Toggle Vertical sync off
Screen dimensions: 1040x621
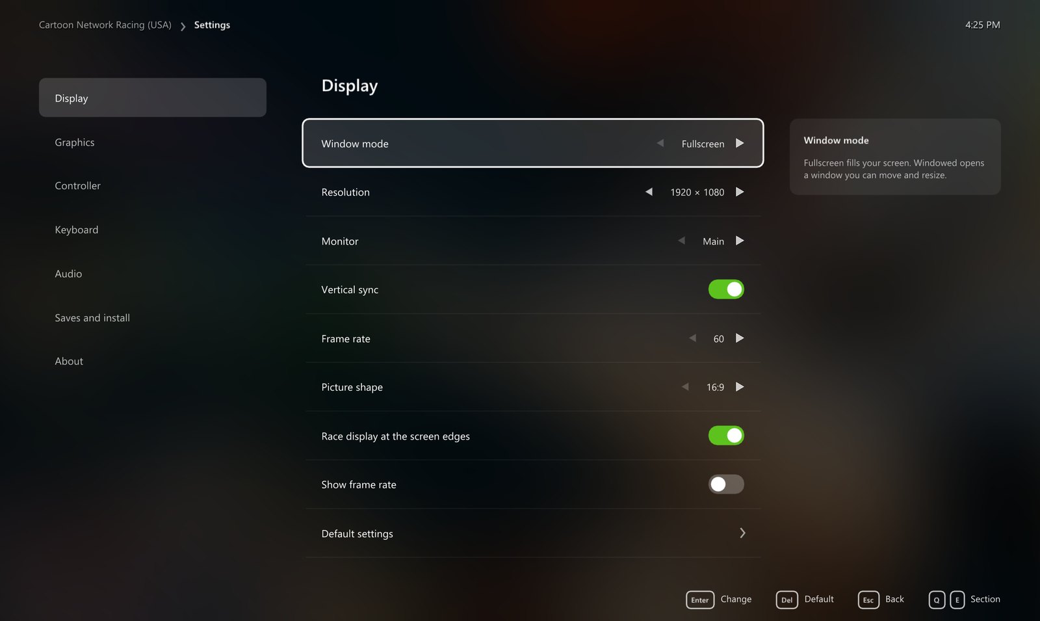(726, 289)
